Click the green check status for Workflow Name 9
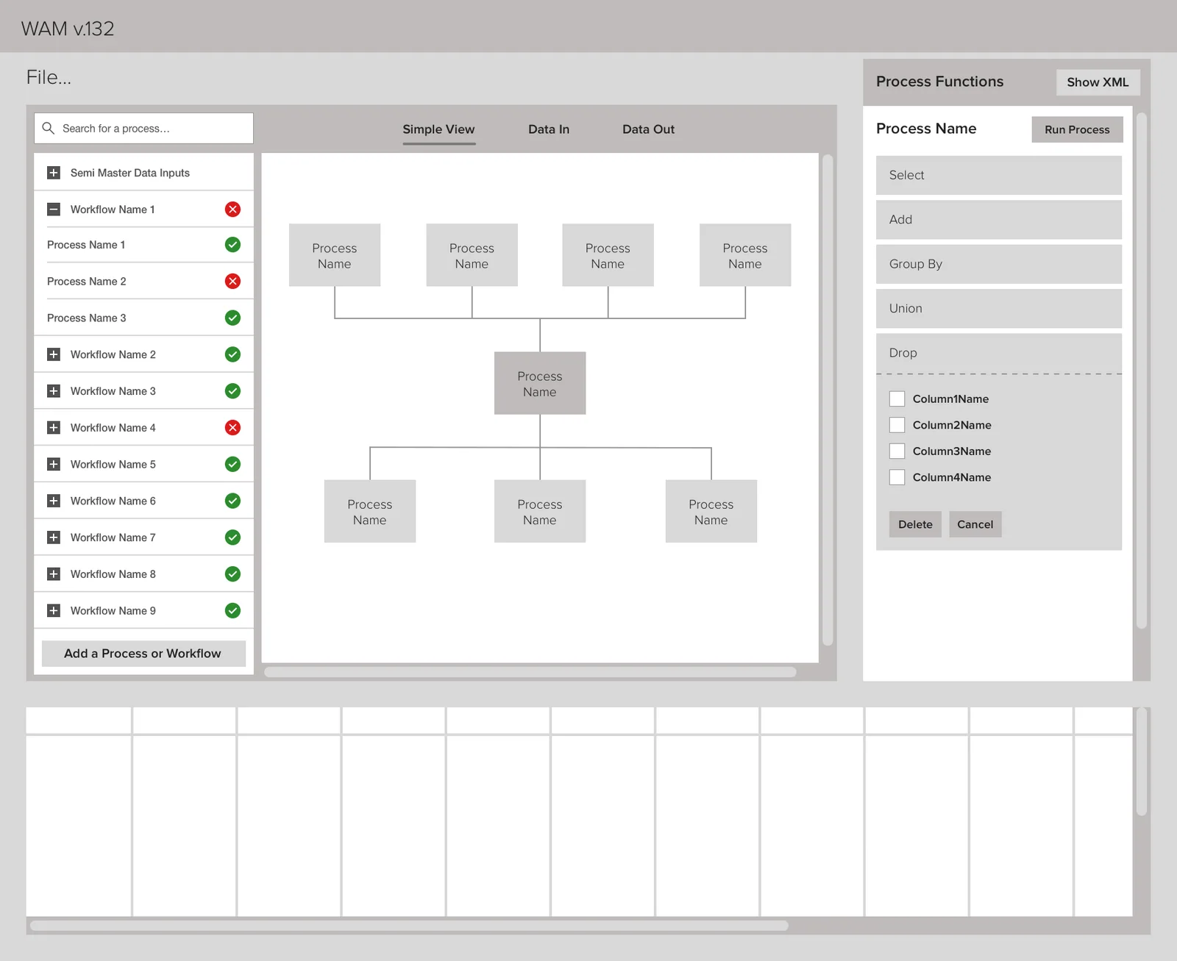Image resolution: width=1177 pixels, height=961 pixels. pyautogui.click(x=232, y=610)
